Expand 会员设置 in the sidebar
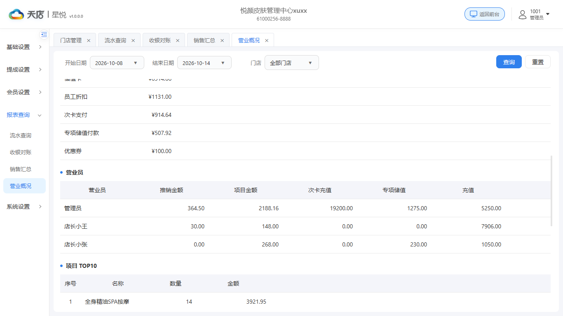The width and height of the screenshot is (563, 316). [24, 92]
